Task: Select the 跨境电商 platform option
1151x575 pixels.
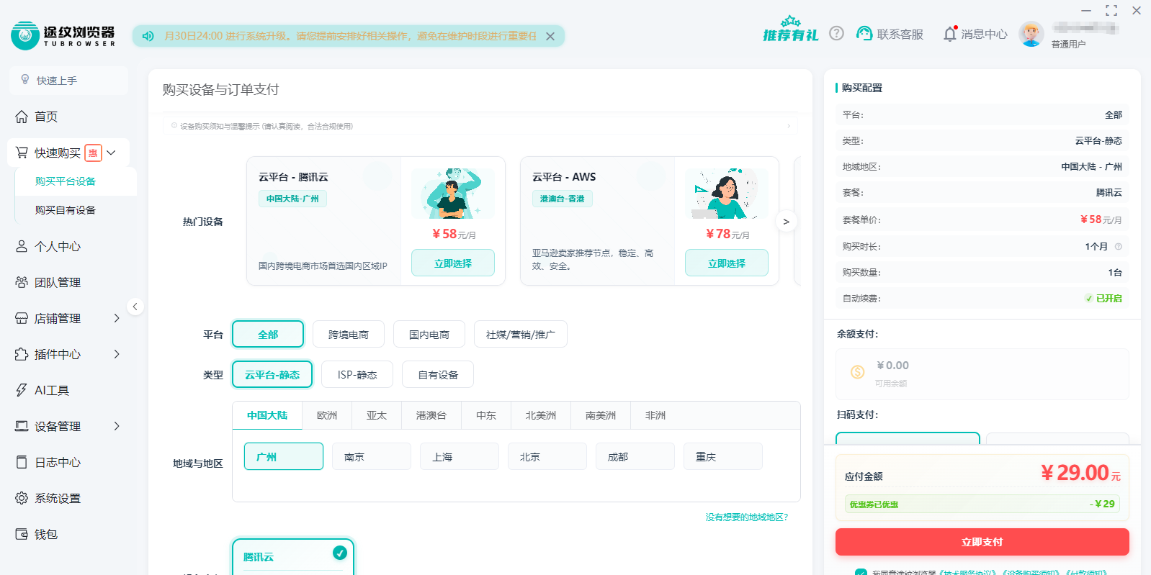Action: 349,335
